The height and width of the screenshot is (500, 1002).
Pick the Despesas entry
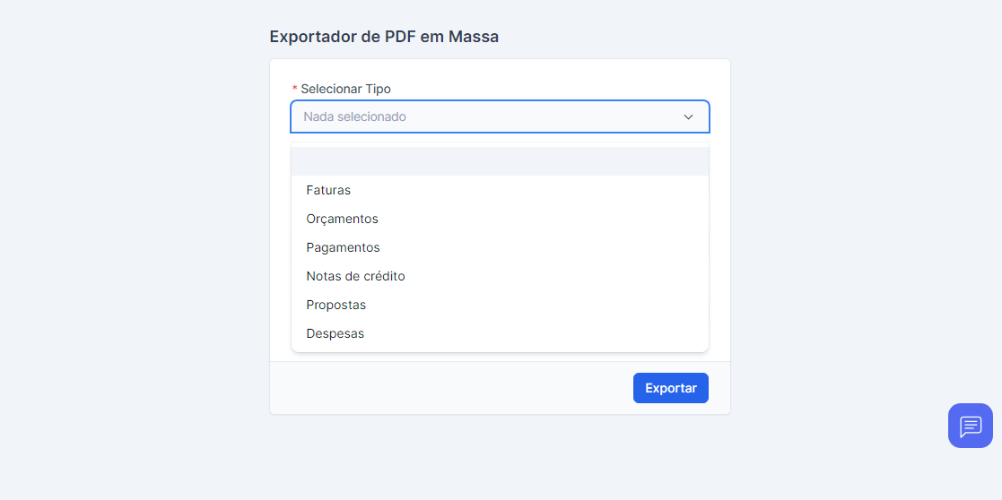point(335,333)
